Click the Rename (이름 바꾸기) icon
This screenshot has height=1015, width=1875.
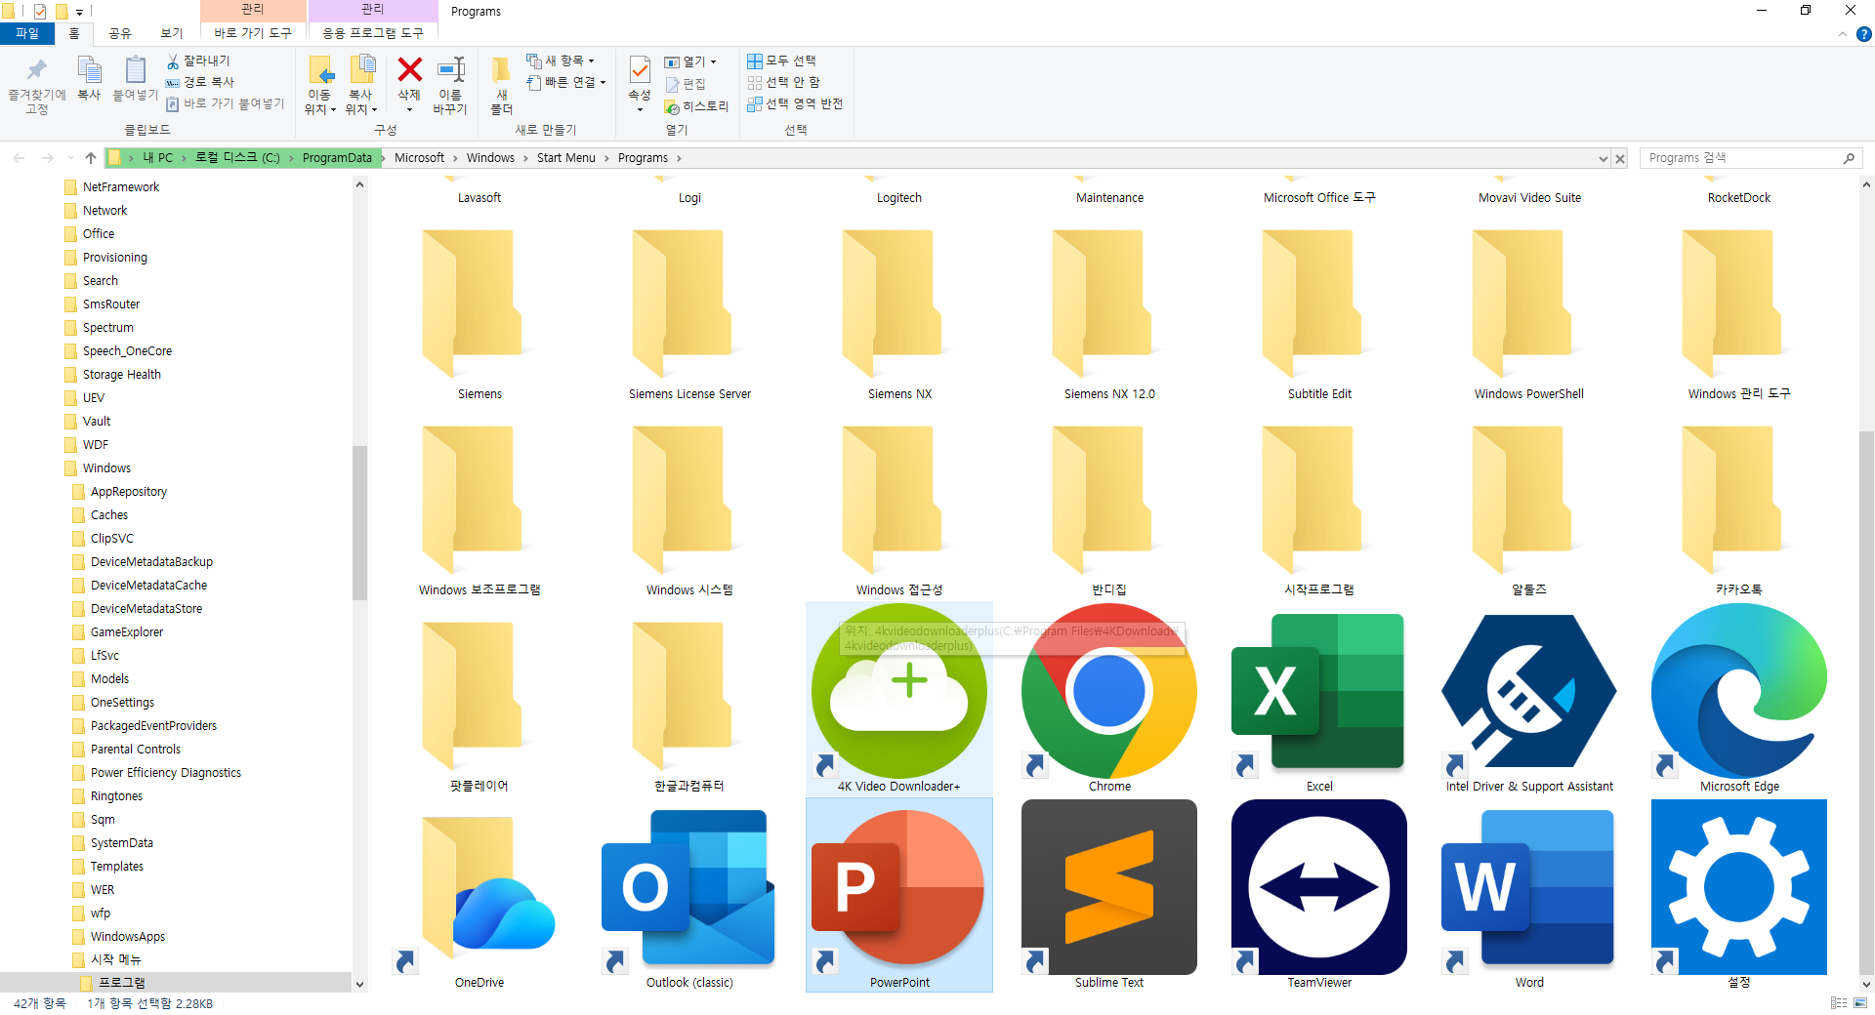pyautogui.click(x=450, y=70)
